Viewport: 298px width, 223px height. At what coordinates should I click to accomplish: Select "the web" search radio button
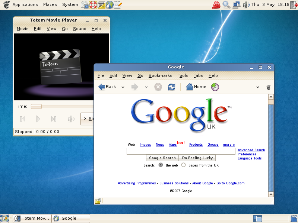pos(161,165)
